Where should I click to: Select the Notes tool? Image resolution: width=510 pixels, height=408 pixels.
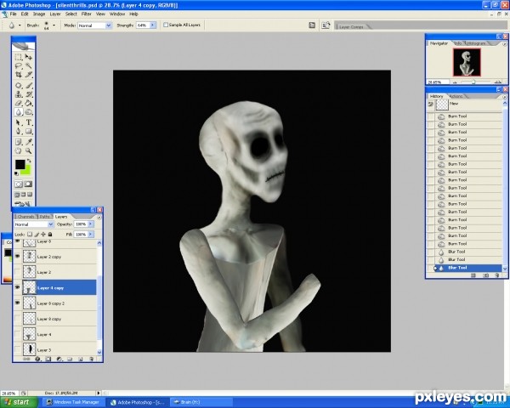coord(19,142)
